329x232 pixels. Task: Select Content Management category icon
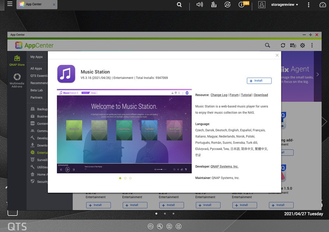pyautogui.click(x=33, y=123)
